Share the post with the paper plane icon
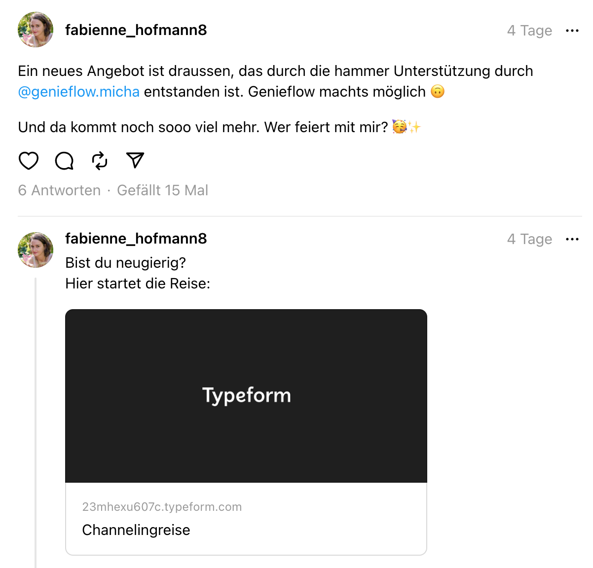The width and height of the screenshot is (593, 568). tap(135, 160)
